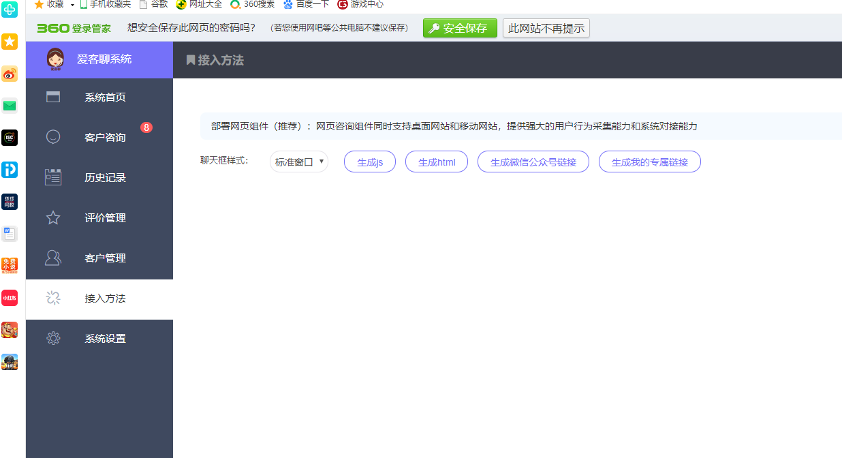Screen dimensions: 842x458
Task: Click the 生成js code button
Action: pos(369,161)
